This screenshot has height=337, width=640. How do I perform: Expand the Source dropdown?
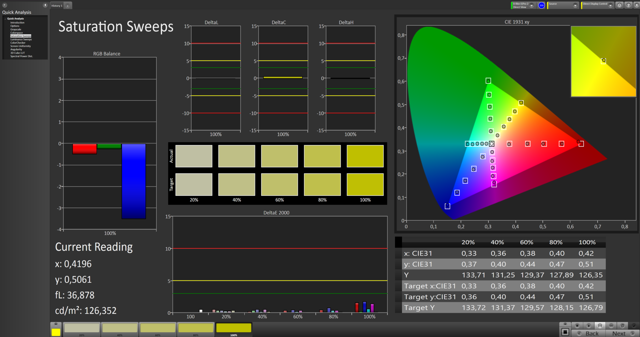click(x=575, y=5)
